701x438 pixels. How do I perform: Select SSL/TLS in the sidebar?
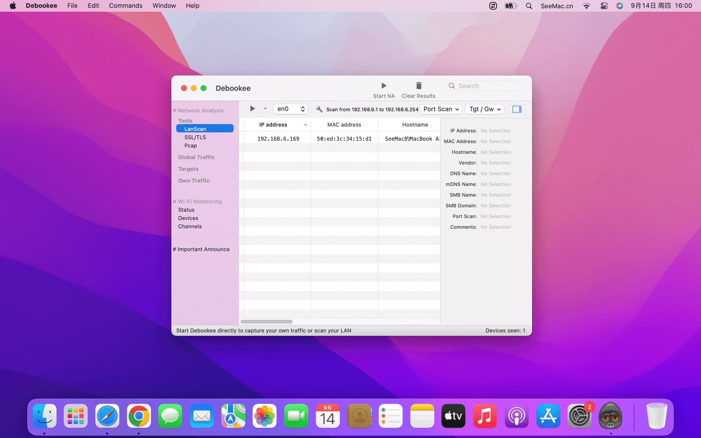tap(195, 137)
